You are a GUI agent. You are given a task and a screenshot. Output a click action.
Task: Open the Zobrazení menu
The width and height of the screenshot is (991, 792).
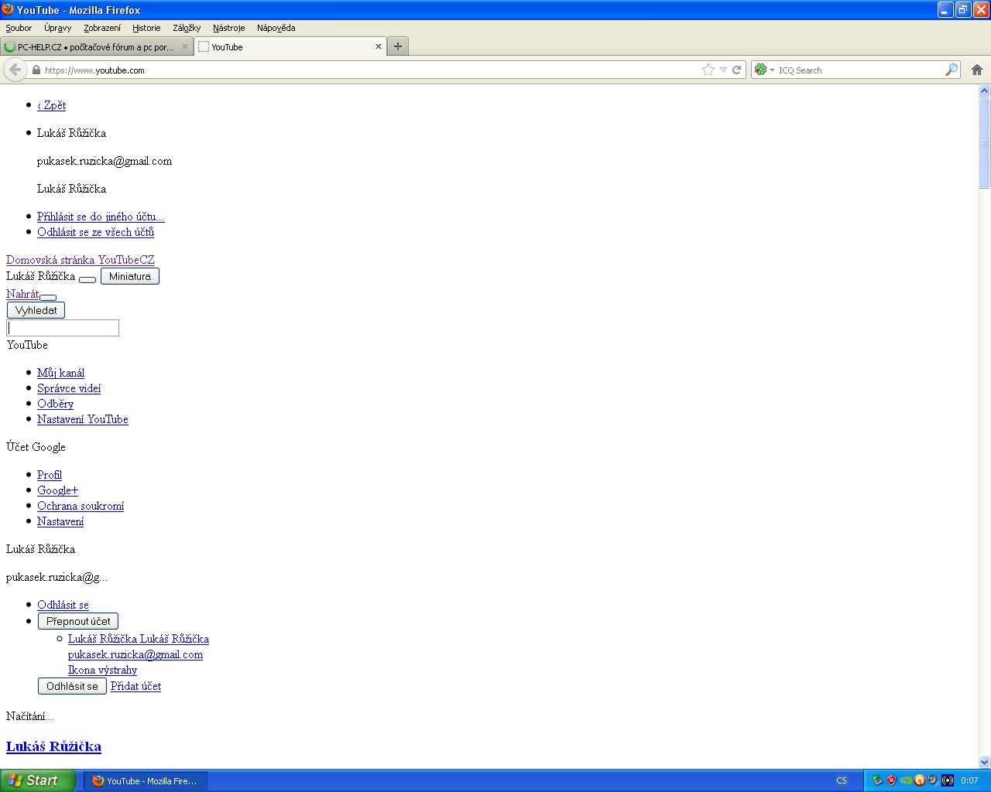[102, 28]
